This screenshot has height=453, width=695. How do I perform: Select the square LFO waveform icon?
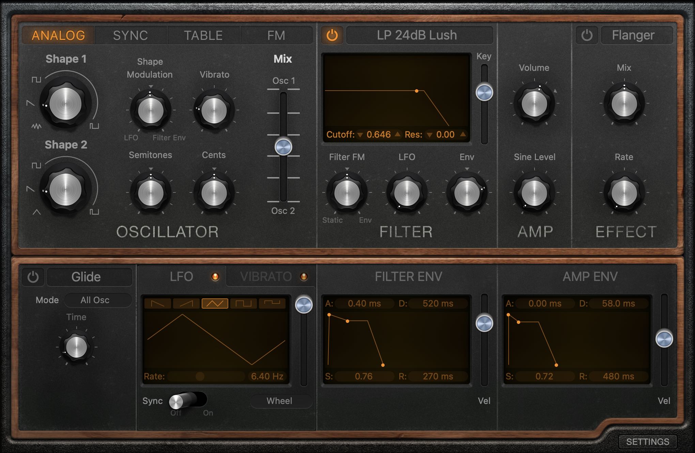244,303
